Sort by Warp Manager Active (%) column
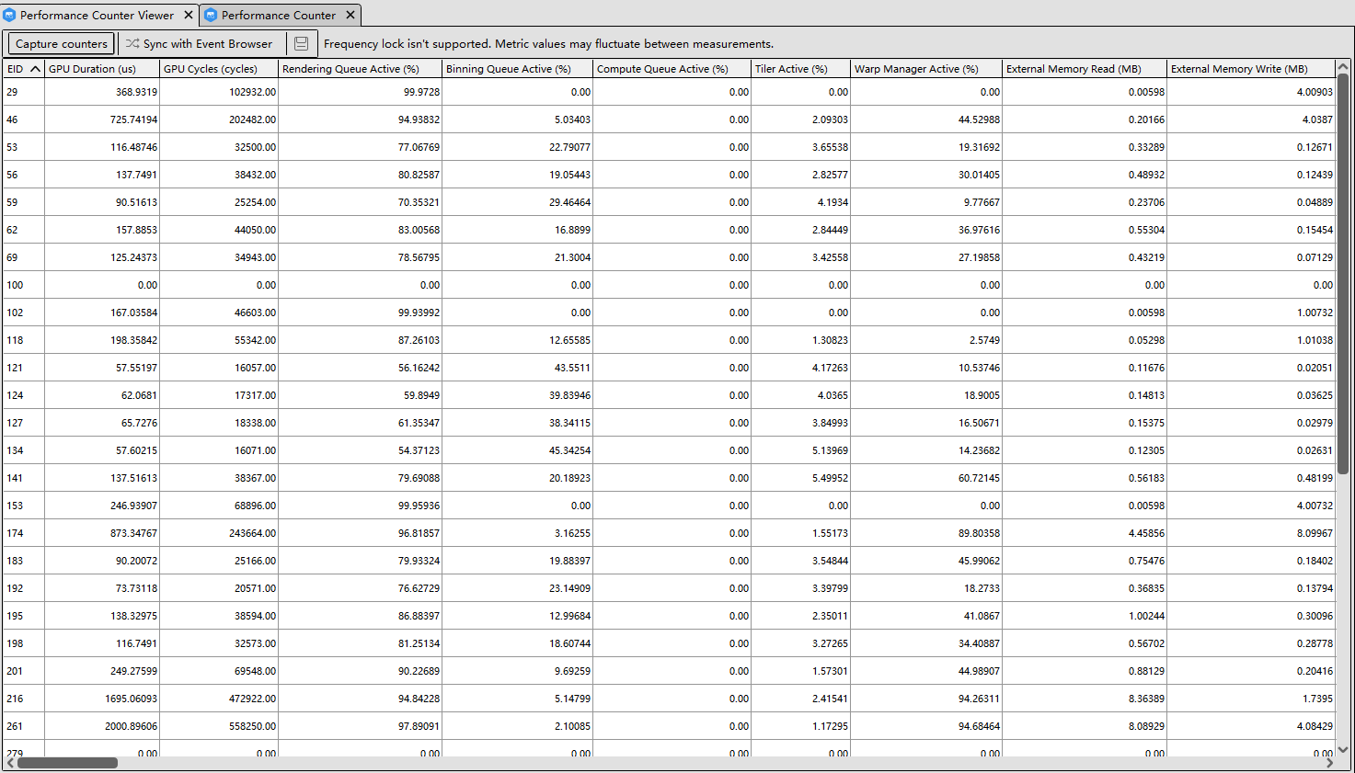The width and height of the screenshot is (1355, 773). (x=926, y=69)
